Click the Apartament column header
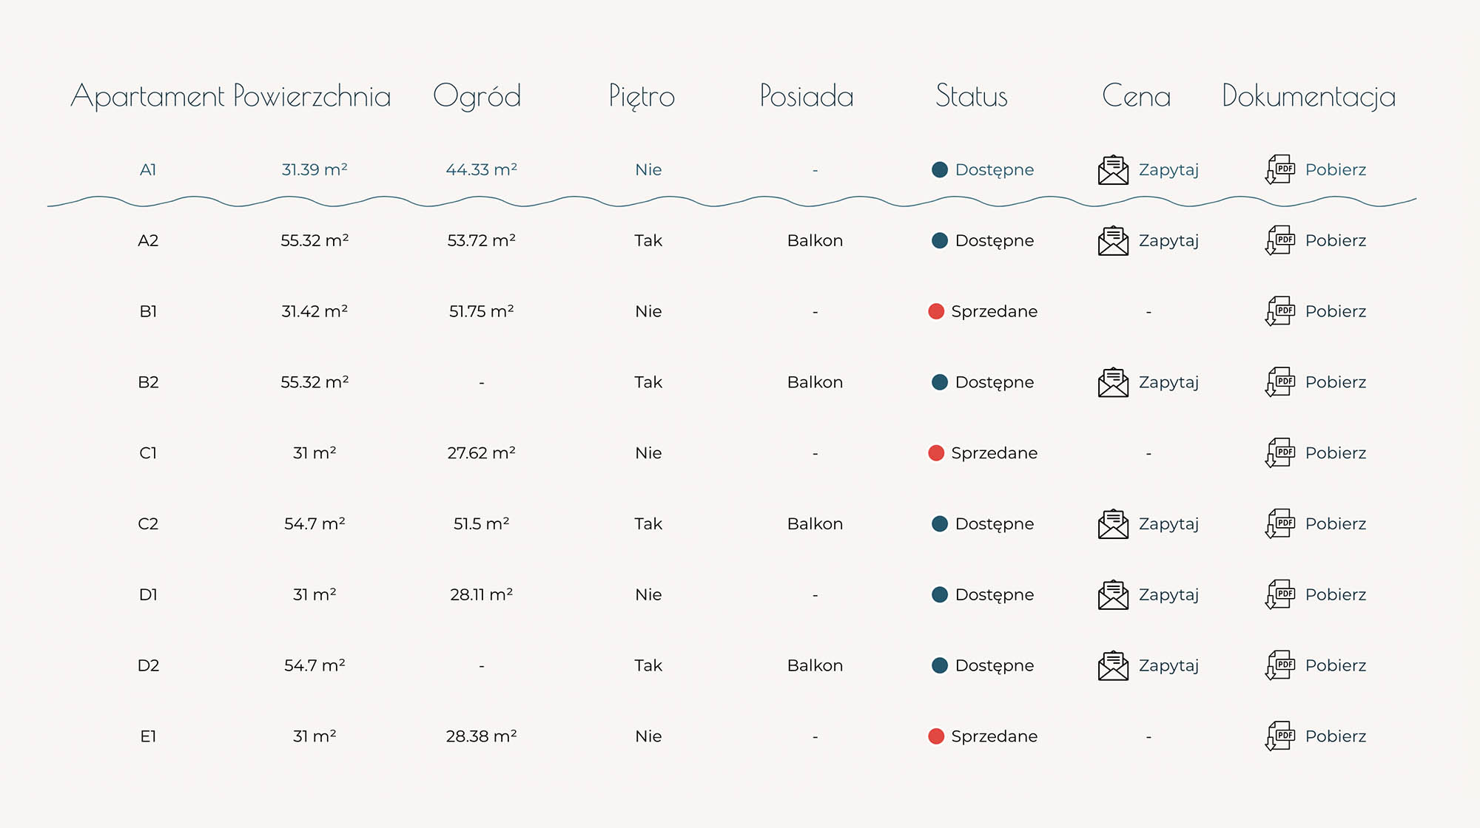The image size is (1480, 828). click(x=147, y=97)
